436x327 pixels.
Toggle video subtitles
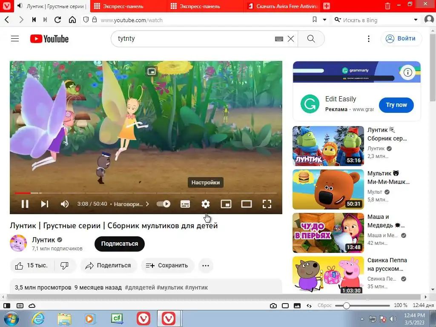[186, 204]
